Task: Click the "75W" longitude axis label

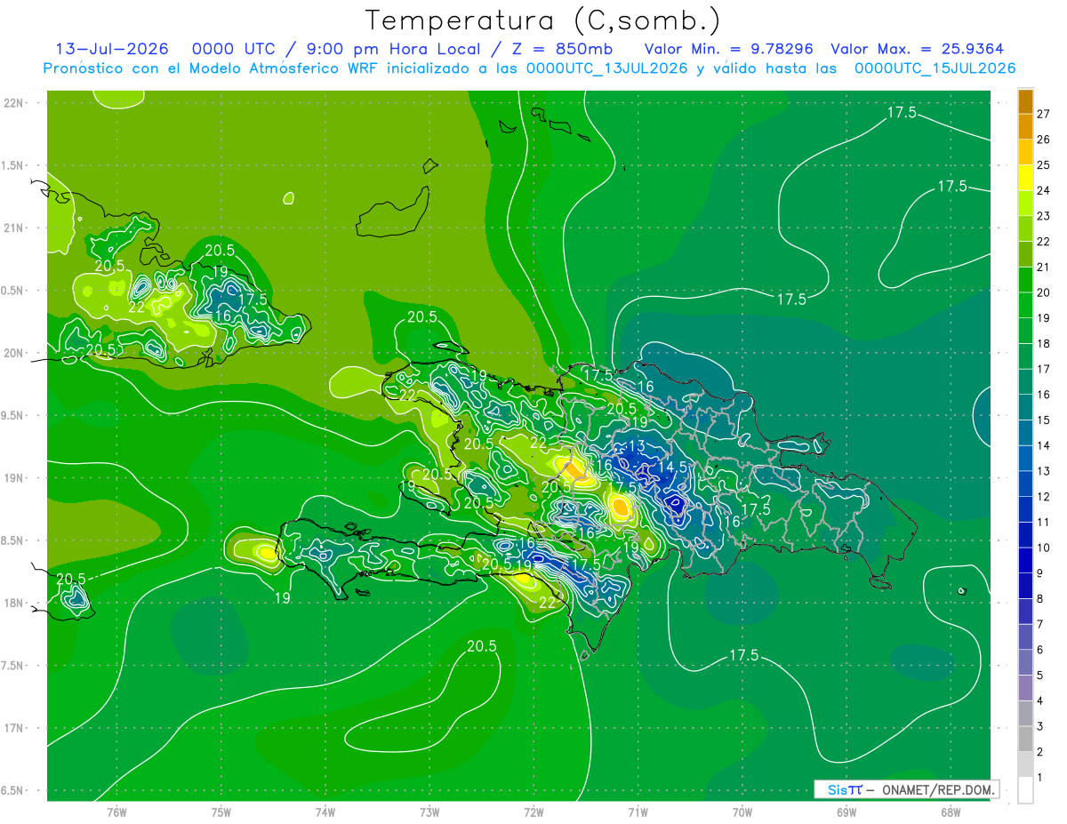Action: click(221, 812)
